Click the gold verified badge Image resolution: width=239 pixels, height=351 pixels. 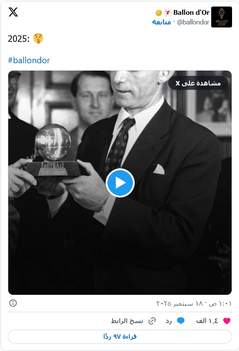[159, 13]
